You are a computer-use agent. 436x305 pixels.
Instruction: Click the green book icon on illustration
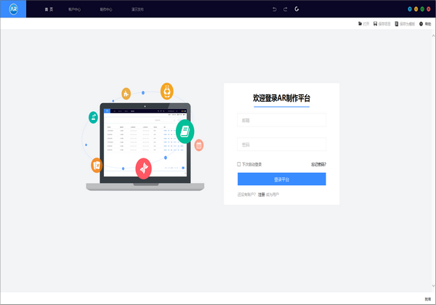[185, 131]
